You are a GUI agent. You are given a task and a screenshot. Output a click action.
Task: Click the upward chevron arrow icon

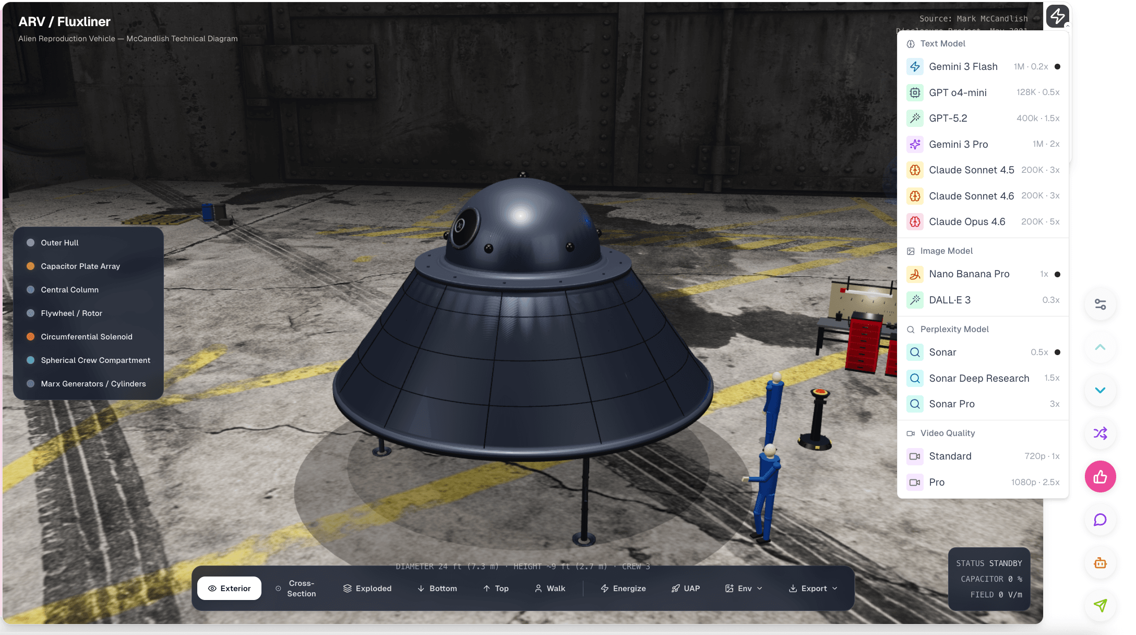(x=1100, y=347)
